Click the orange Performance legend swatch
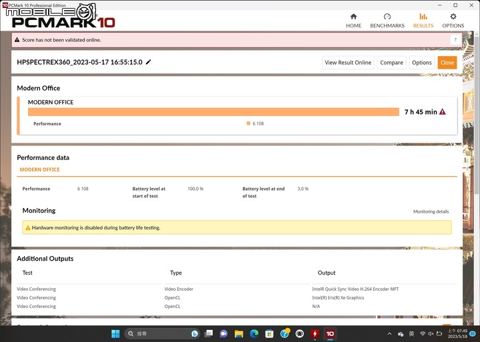The width and height of the screenshot is (480, 342). (x=248, y=123)
